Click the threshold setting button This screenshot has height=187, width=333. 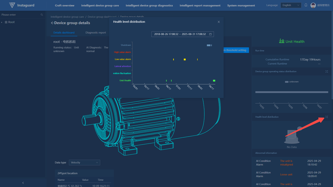pyautogui.click(x=236, y=50)
